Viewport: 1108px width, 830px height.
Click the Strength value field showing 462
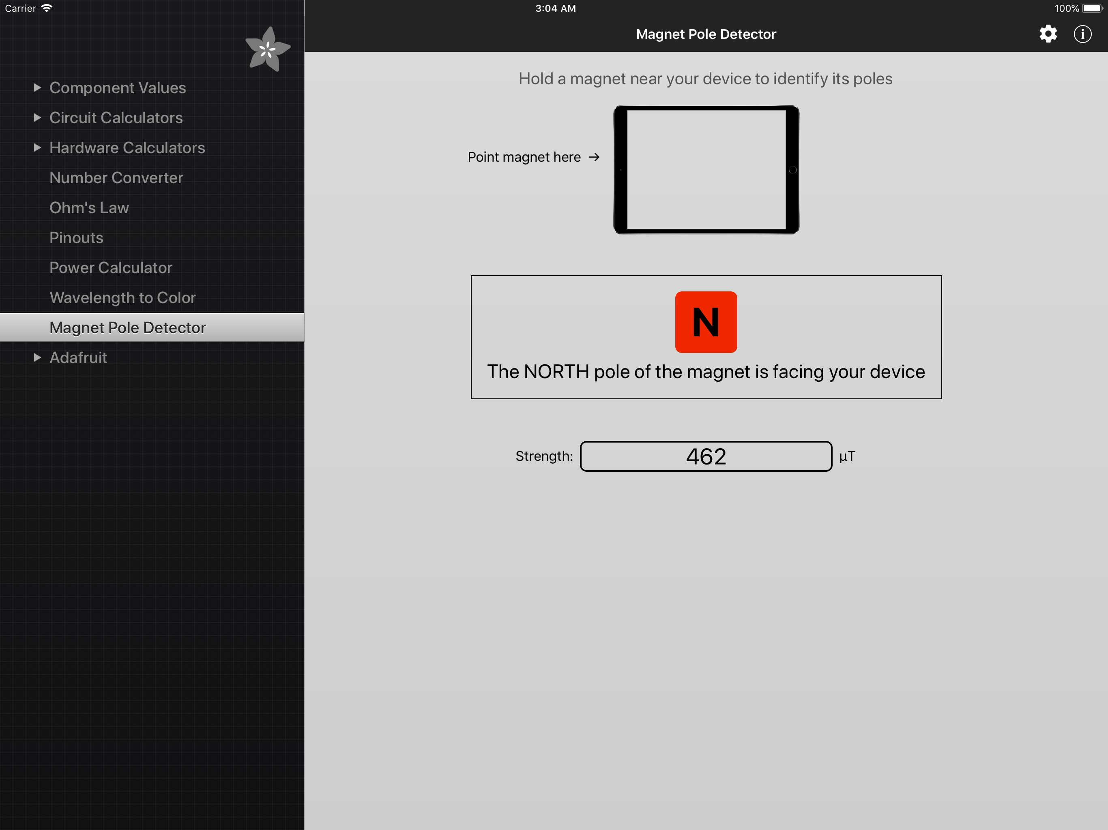click(x=705, y=456)
